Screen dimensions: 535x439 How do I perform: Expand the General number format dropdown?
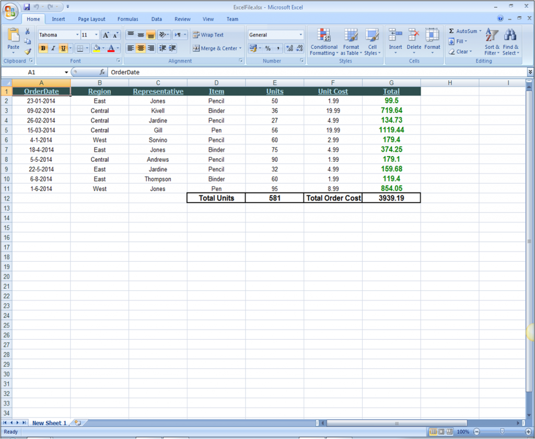click(x=300, y=35)
